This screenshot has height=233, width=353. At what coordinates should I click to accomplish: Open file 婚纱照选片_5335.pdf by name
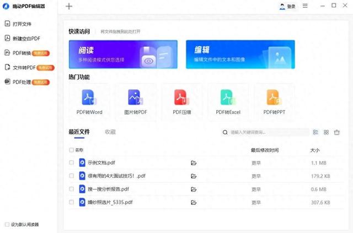tap(110, 202)
